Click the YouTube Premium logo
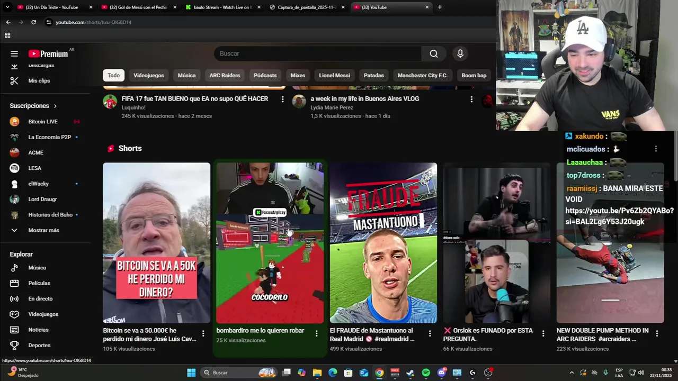 48,53
